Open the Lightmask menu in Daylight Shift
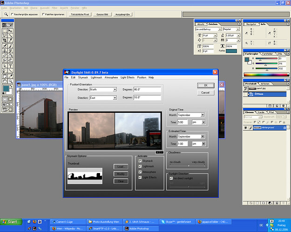This screenshot has width=291, height=232. coord(96,77)
